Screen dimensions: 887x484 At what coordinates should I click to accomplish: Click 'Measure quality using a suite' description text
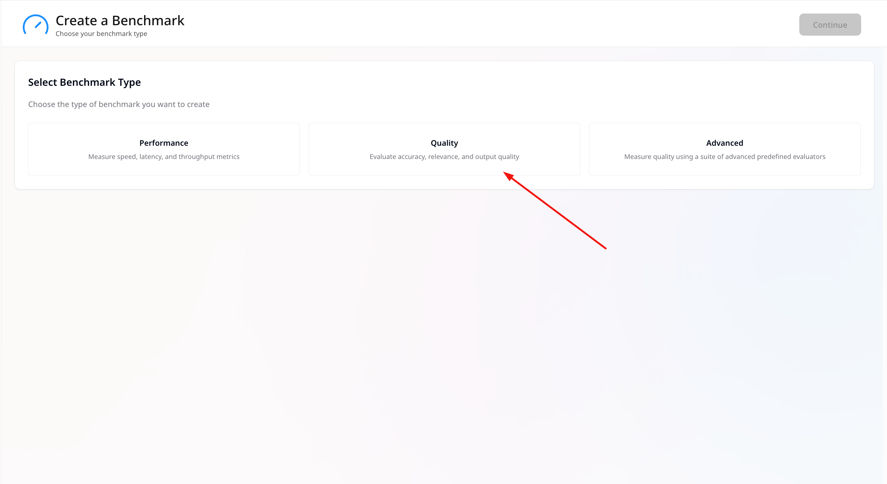pyautogui.click(x=724, y=157)
